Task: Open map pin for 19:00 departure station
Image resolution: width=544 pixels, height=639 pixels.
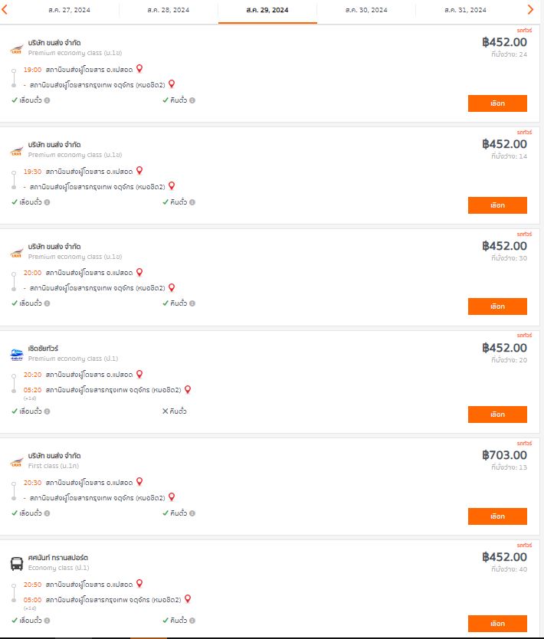Action: pyautogui.click(x=139, y=69)
